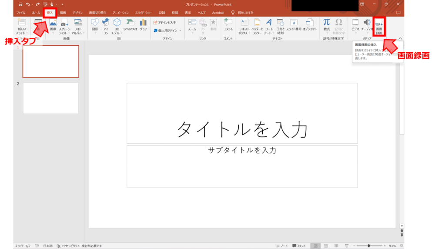Insert the スライド番号 slide number
Screen dimensions: 435x249
click(x=294, y=25)
